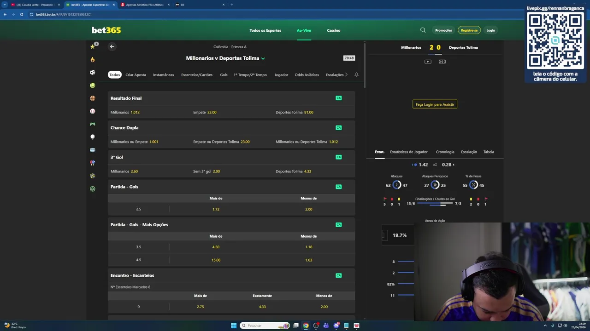Collapse the Chance Dupla market
The image size is (590, 331).
click(231, 127)
